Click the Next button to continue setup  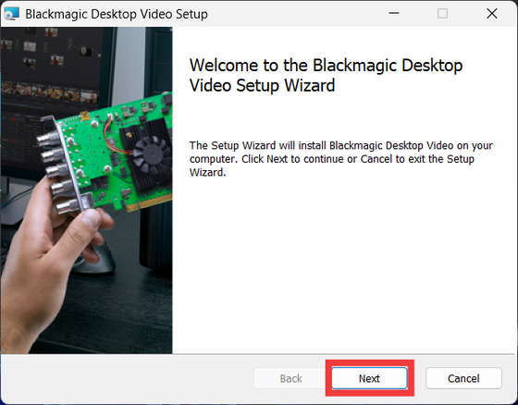pos(369,378)
